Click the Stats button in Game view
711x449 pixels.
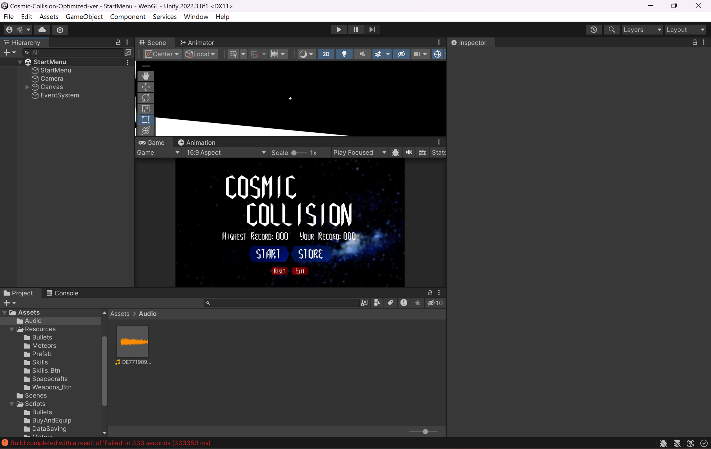click(438, 152)
